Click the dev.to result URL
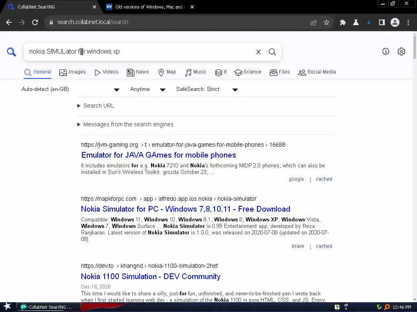The height and width of the screenshot is (312, 417). (x=149, y=266)
